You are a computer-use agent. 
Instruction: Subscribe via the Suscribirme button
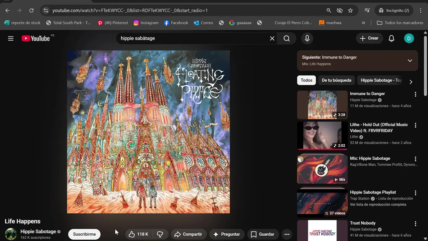coord(84,234)
